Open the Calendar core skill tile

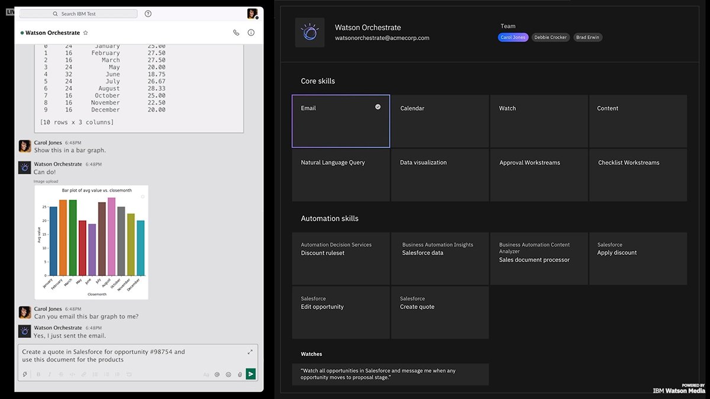coord(440,121)
